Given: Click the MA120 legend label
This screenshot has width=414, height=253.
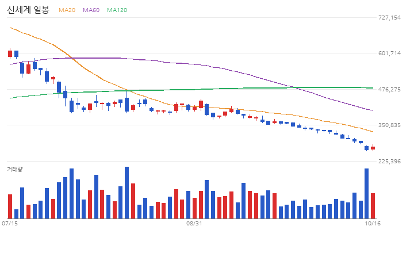Looking at the screenshot, I should pyautogui.click(x=117, y=10).
